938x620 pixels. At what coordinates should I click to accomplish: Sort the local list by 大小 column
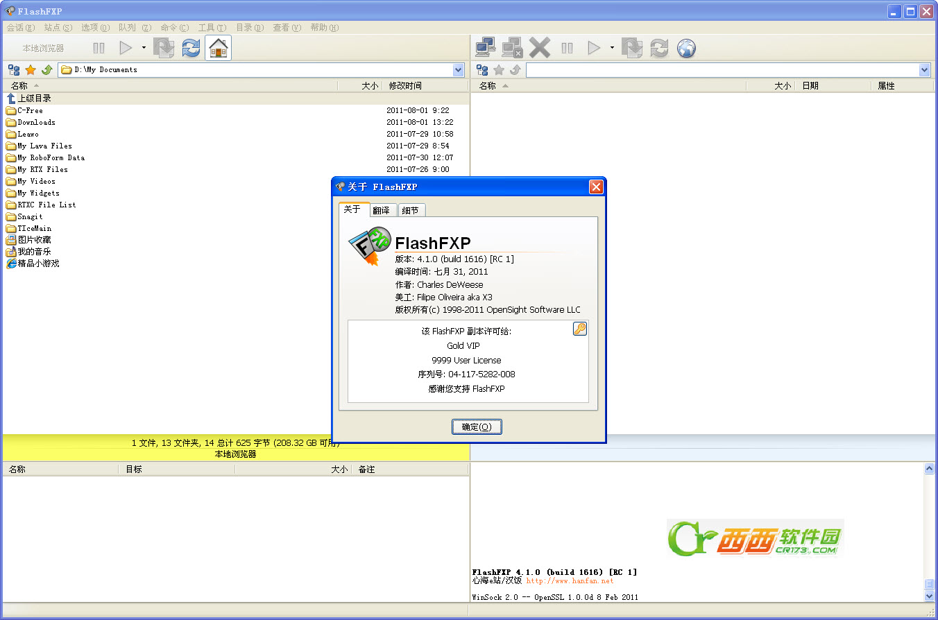click(361, 86)
